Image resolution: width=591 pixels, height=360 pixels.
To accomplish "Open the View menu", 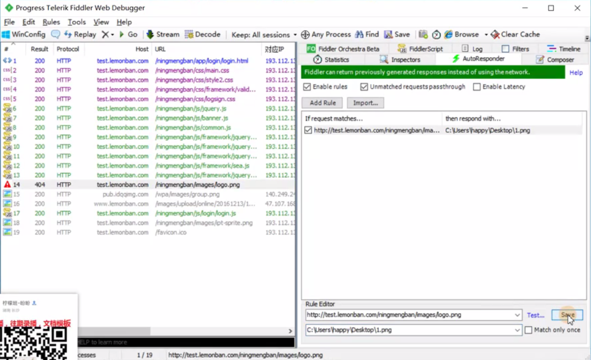I will click(x=101, y=22).
